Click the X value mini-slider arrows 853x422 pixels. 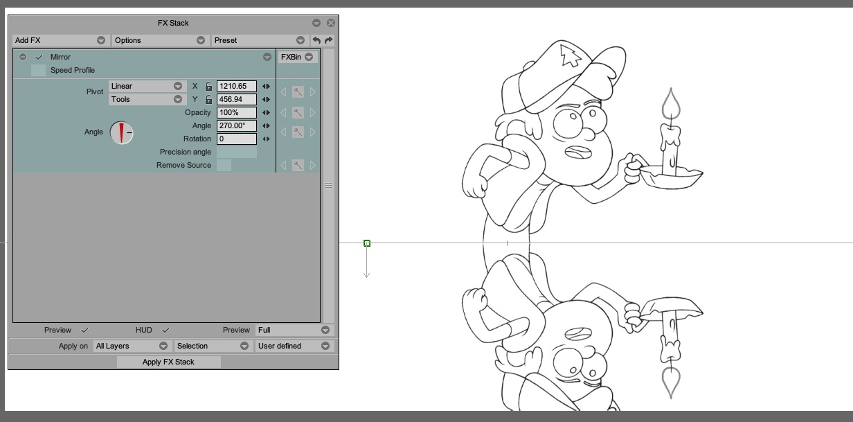(266, 86)
